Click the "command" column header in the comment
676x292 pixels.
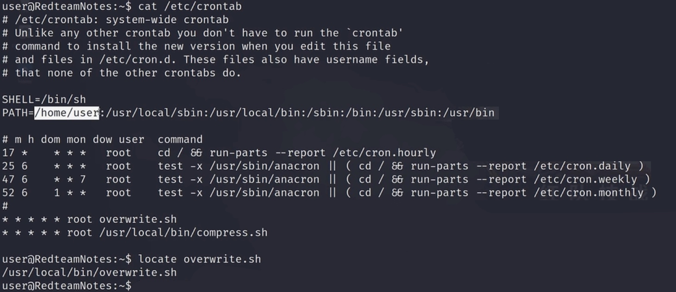click(x=180, y=140)
